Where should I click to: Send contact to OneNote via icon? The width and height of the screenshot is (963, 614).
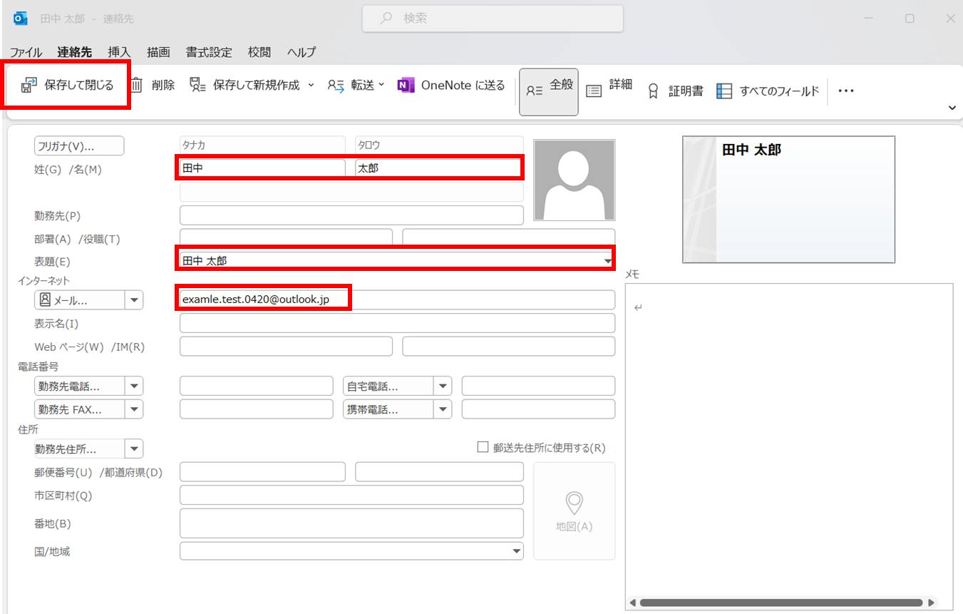[x=406, y=86]
